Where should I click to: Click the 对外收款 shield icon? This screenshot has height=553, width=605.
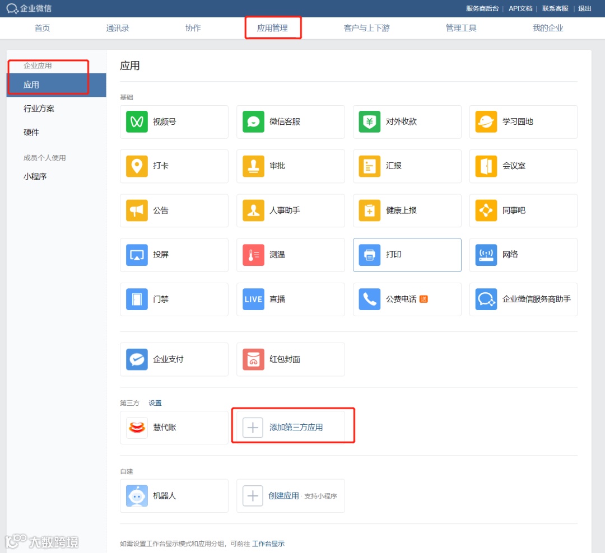(x=369, y=122)
